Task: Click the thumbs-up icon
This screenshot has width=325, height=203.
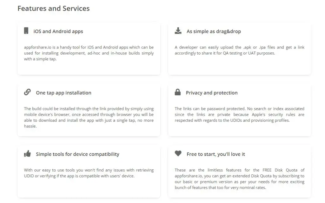Action: click(x=27, y=153)
